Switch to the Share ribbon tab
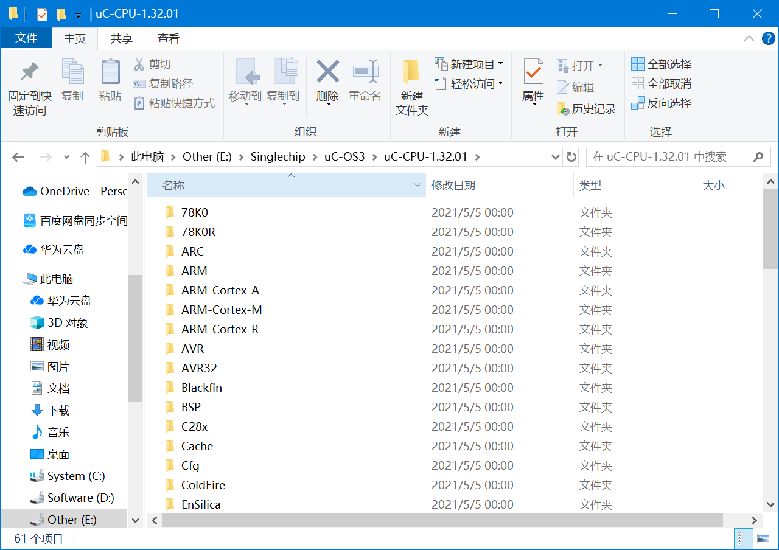 click(x=121, y=38)
